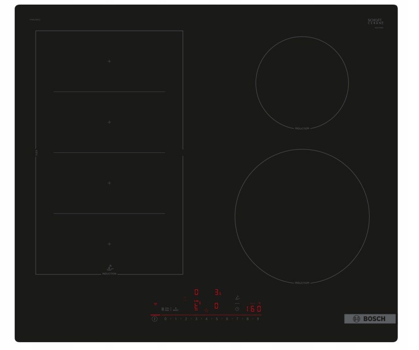Viewport: 419px width, 350px height.
Task: Tap the top cross marker in the flex zone
Action: click(109, 61)
